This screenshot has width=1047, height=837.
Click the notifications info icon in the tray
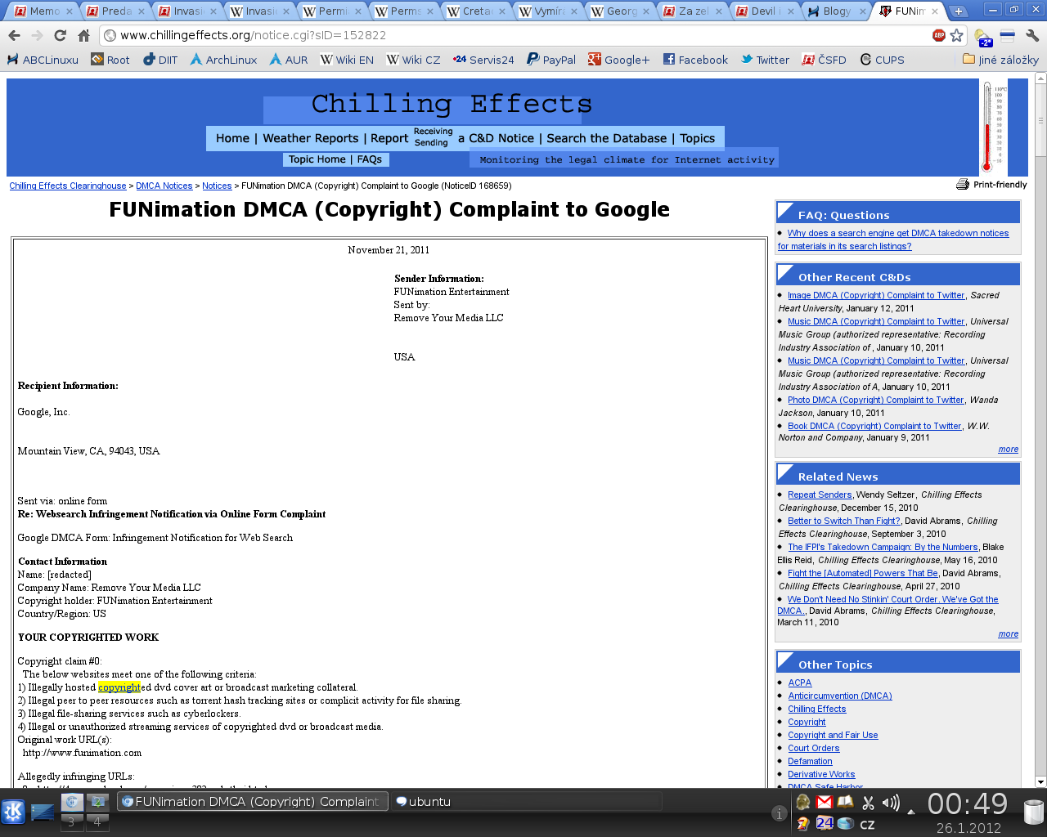coord(780,812)
